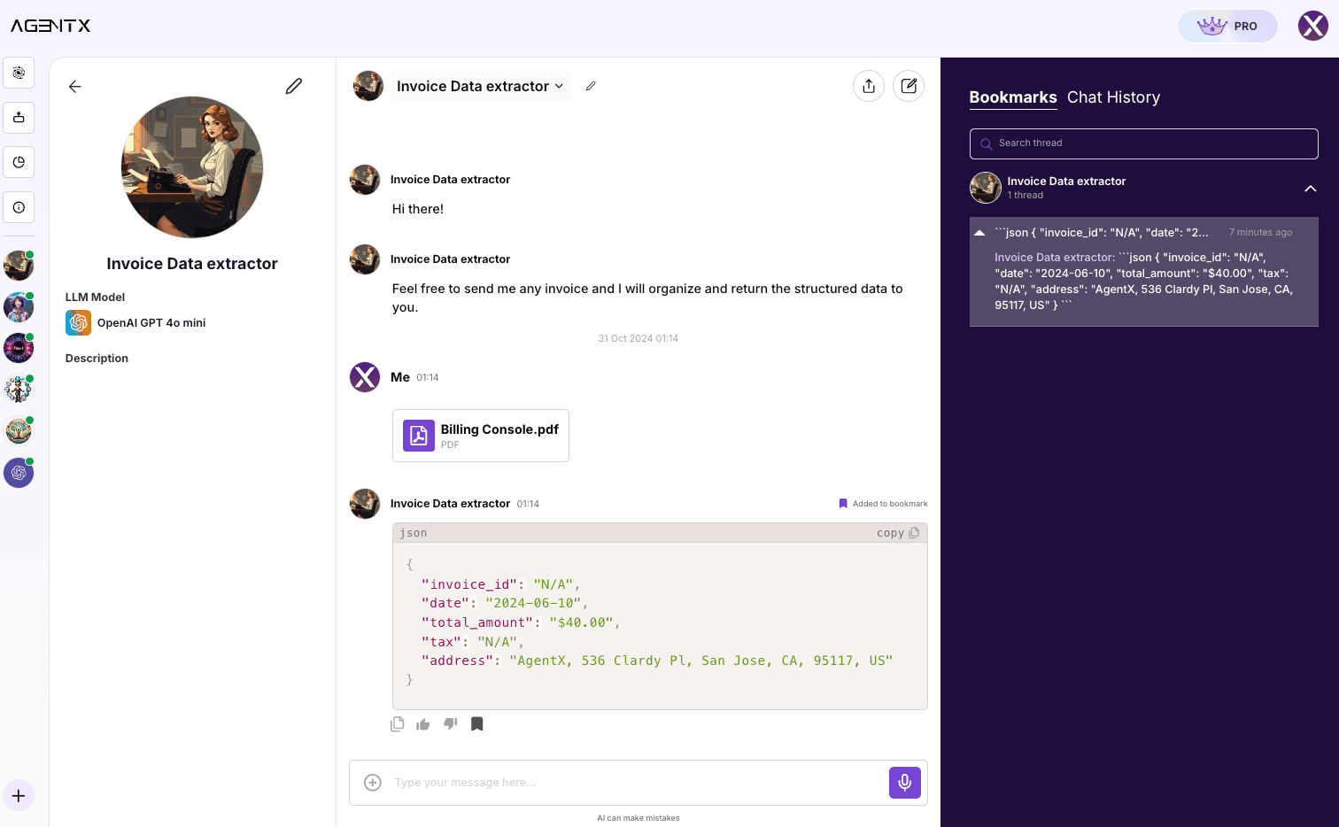Open the pie chart analytics icon in sidebar
Image resolution: width=1339 pixels, height=827 pixels.
point(19,162)
